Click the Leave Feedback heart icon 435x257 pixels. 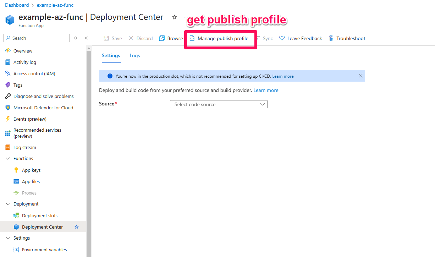(x=282, y=38)
